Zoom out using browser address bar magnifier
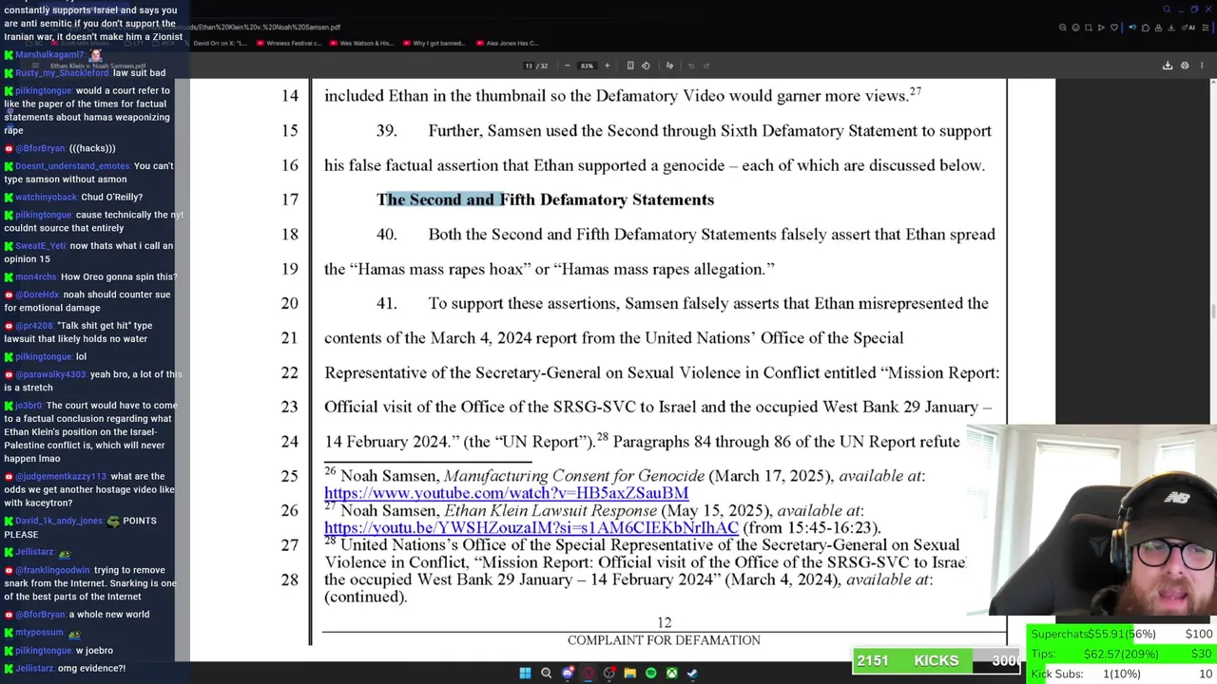This screenshot has height=684, width=1217. click(1063, 28)
